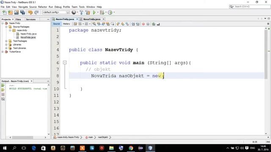Click the Open Project toolbar icon
This screenshot has width=271, height=152.
[x=17, y=12]
